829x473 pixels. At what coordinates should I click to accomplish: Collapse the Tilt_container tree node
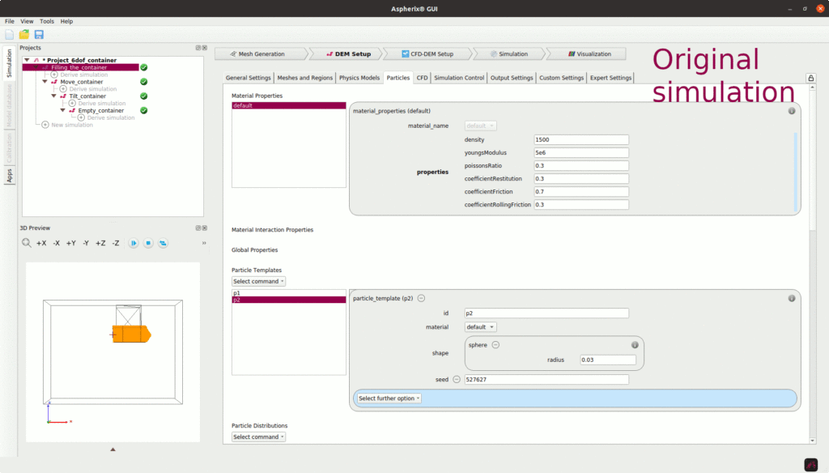(x=53, y=96)
